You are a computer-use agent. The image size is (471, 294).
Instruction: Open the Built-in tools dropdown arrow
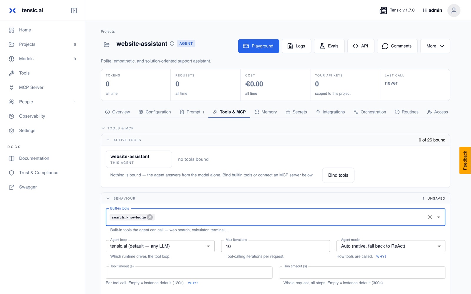pos(438,217)
